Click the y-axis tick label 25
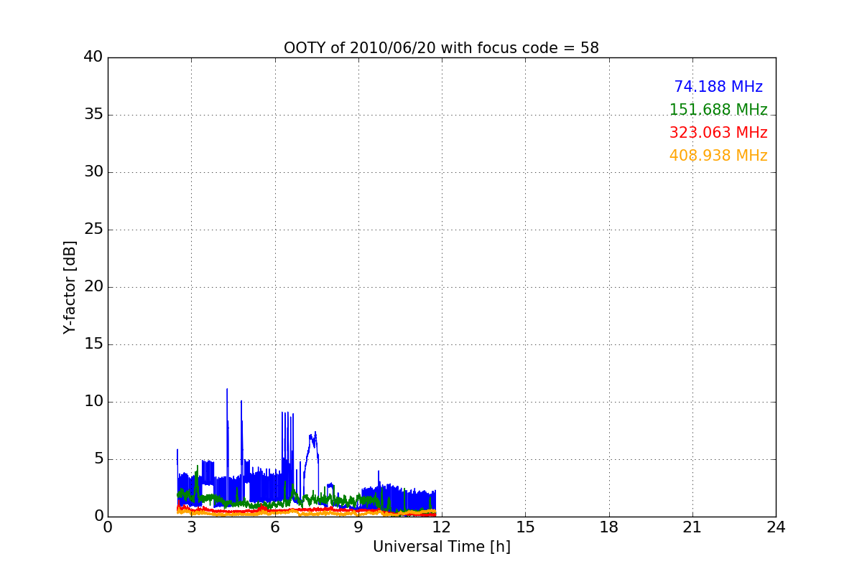Screen dimensions: 862x574 click(x=93, y=230)
